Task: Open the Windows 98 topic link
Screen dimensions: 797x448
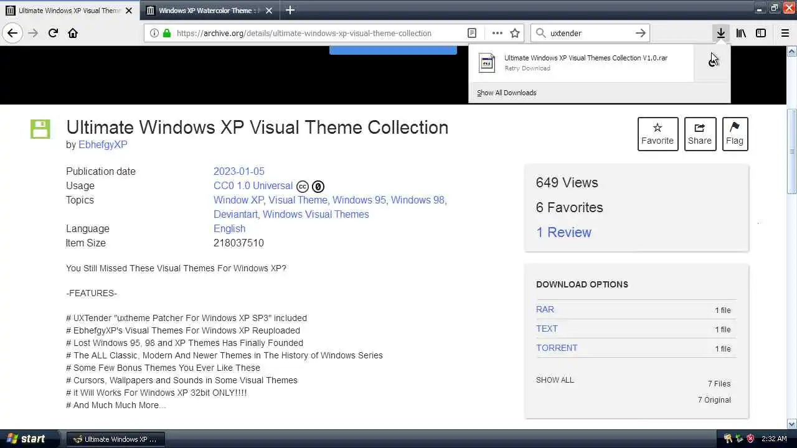Action: tap(418, 200)
